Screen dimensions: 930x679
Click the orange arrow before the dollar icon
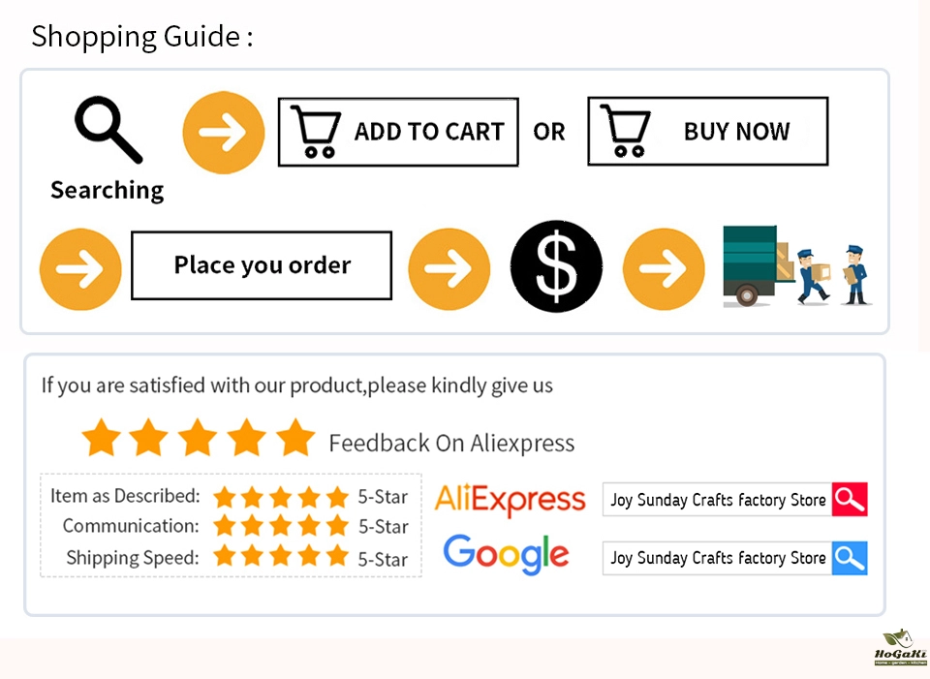449,268
